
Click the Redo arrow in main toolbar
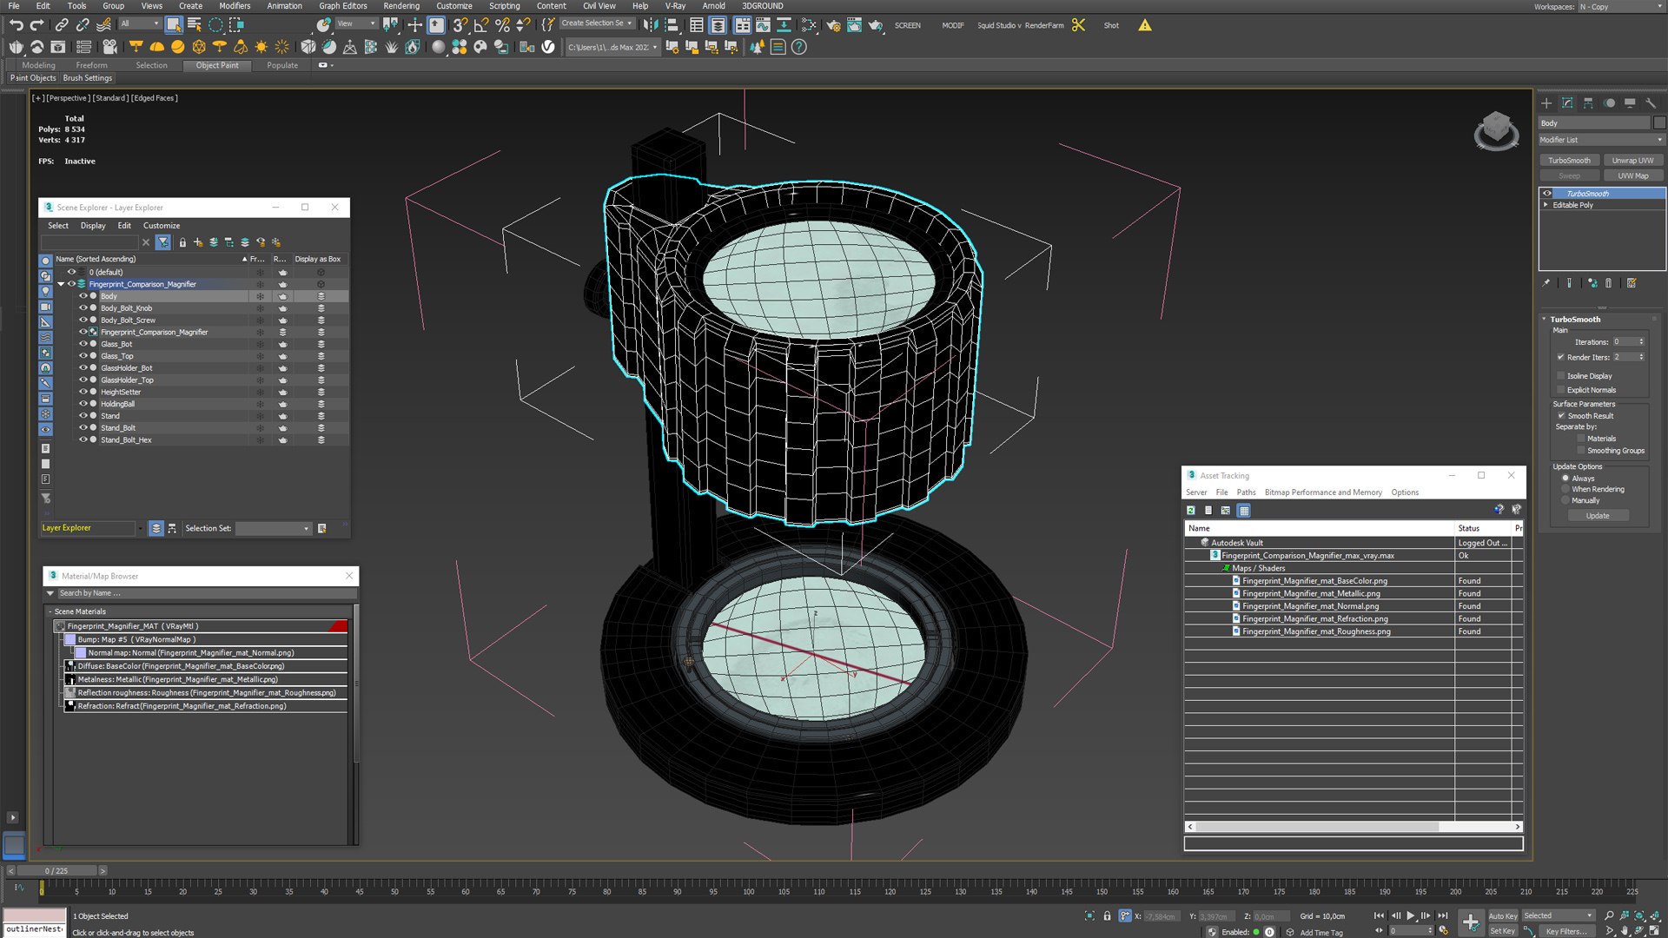pyautogui.click(x=36, y=25)
